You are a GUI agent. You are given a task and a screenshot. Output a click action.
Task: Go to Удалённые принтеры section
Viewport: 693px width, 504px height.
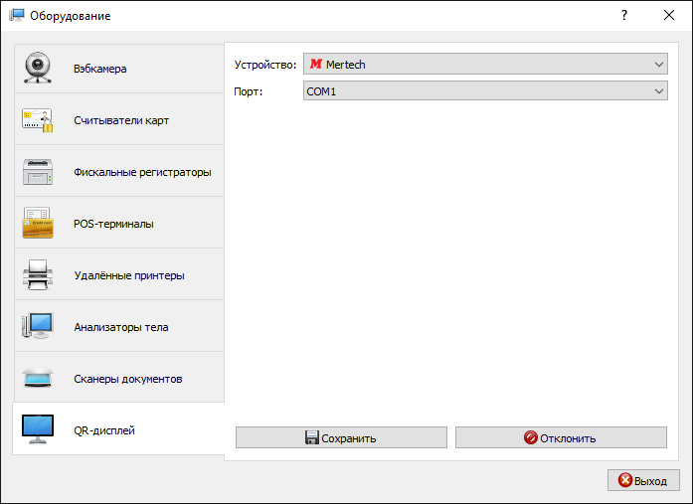coord(119,275)
